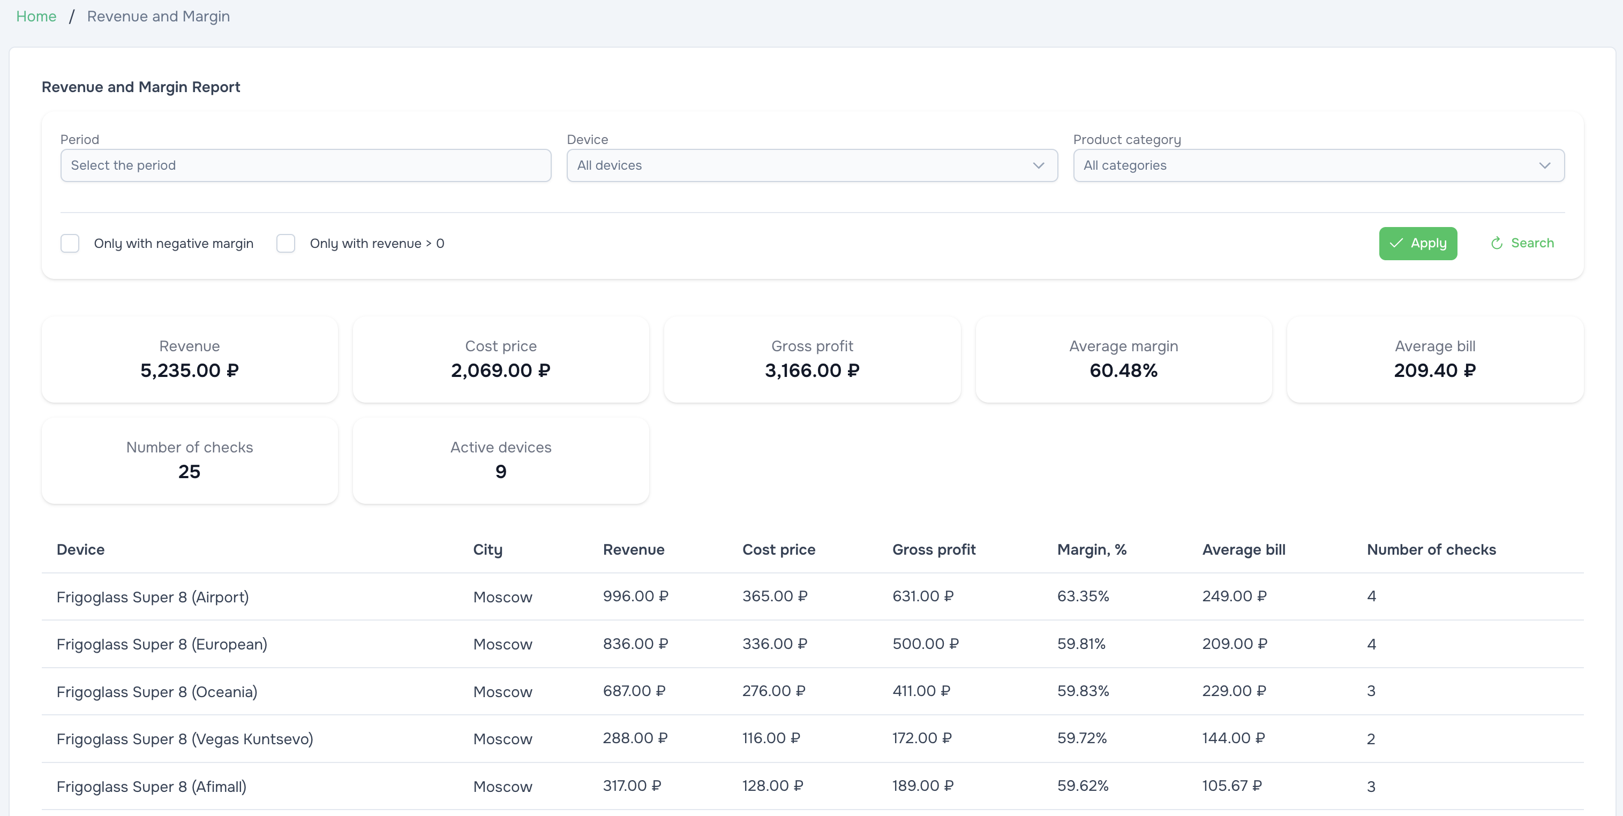This screenshot has height=816, width=1623.
Task: Enable Only with negative margin checkbox
Action: coord(70,243)
